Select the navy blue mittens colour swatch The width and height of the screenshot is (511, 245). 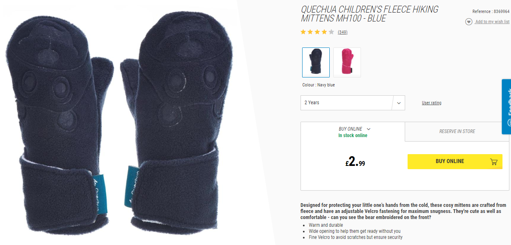316,62
